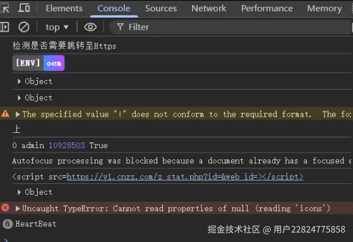
Task: Click the 上 log entry
Action: (x=16, y=129)
